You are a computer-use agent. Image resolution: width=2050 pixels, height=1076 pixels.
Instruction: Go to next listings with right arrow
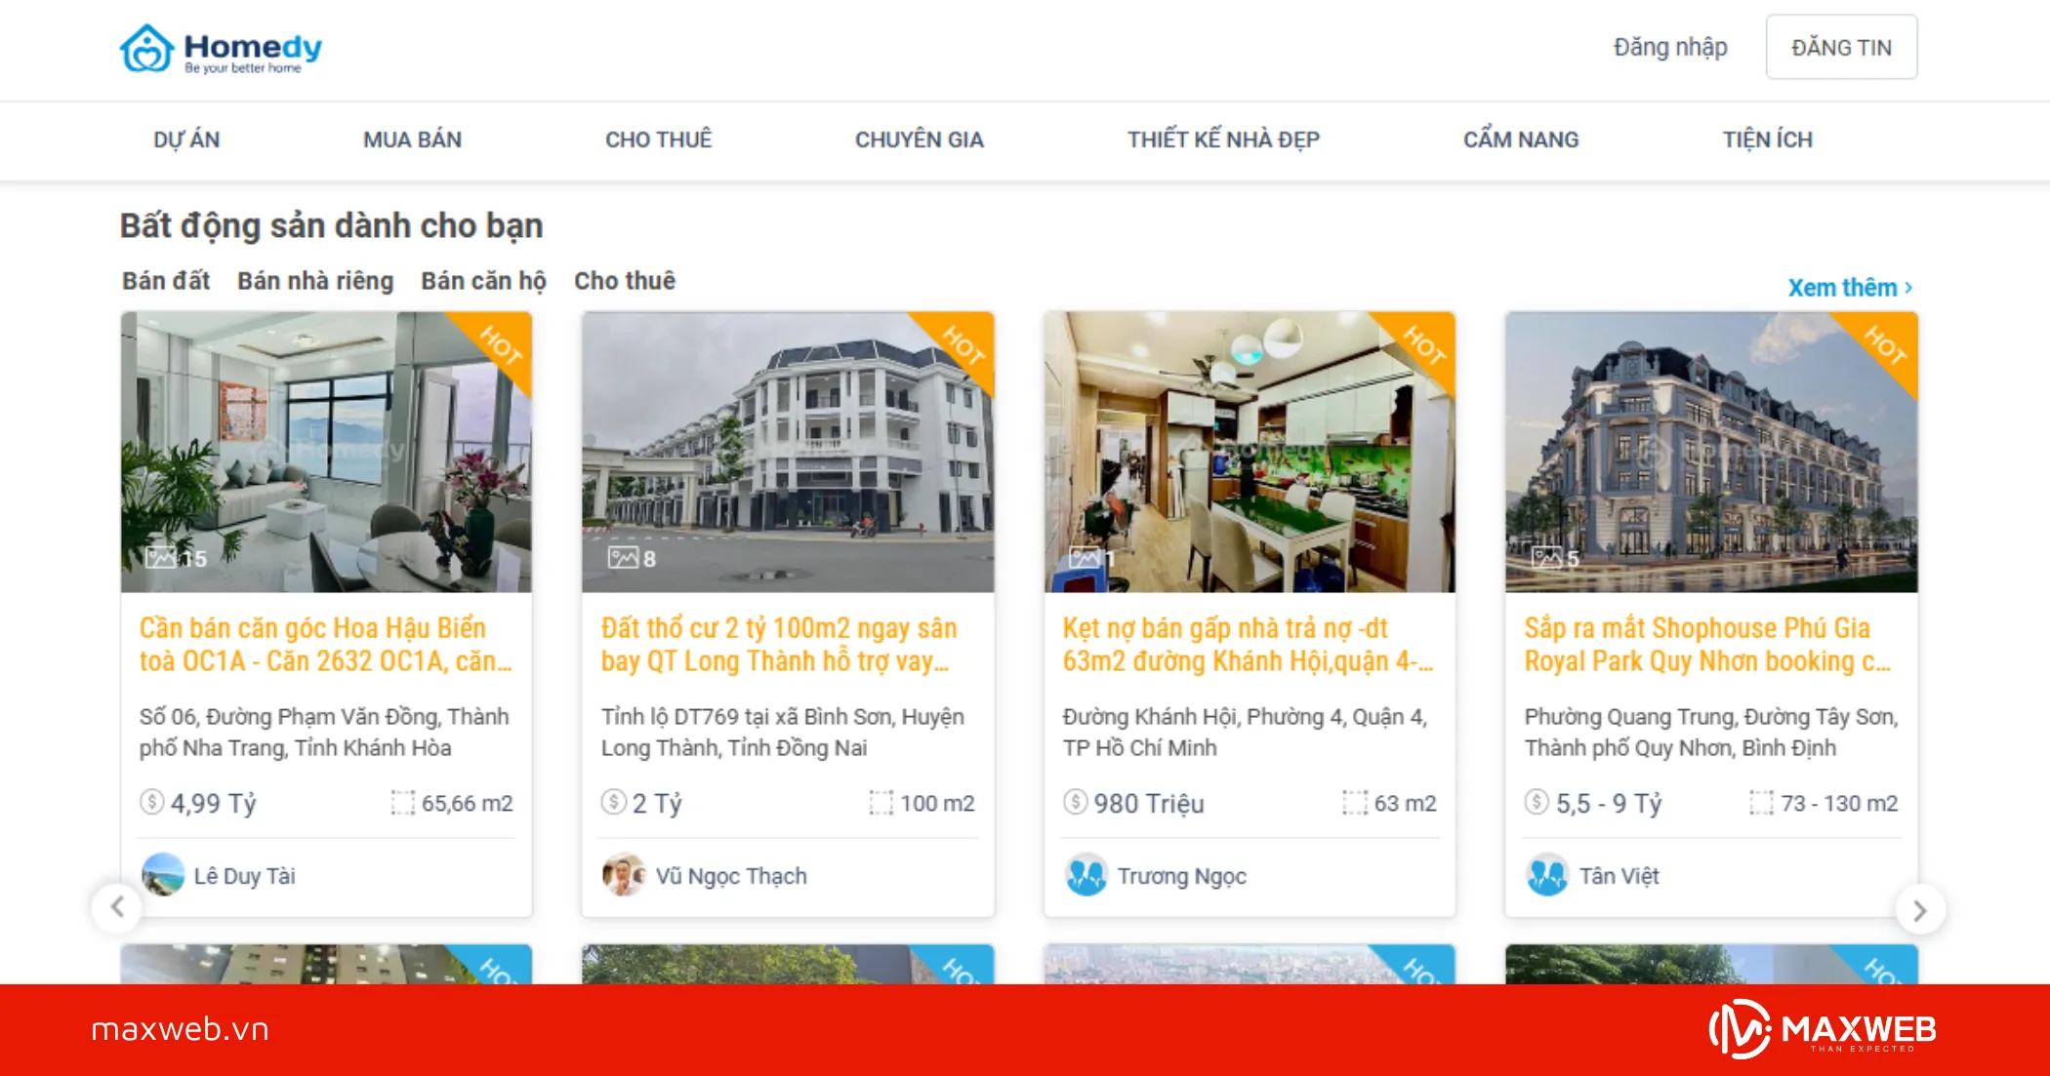[x=1920, y=910]
